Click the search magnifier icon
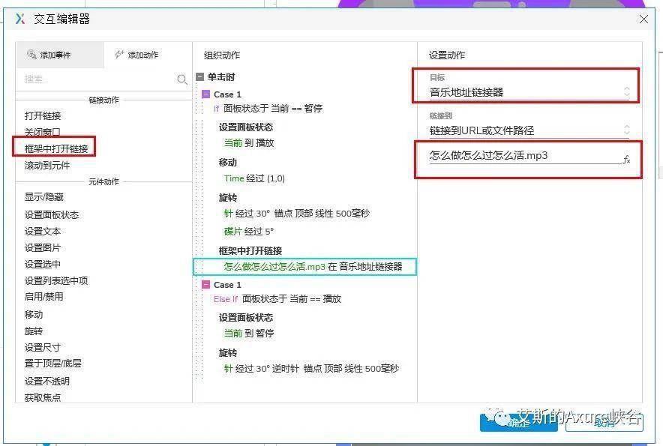 pos(182,79)
